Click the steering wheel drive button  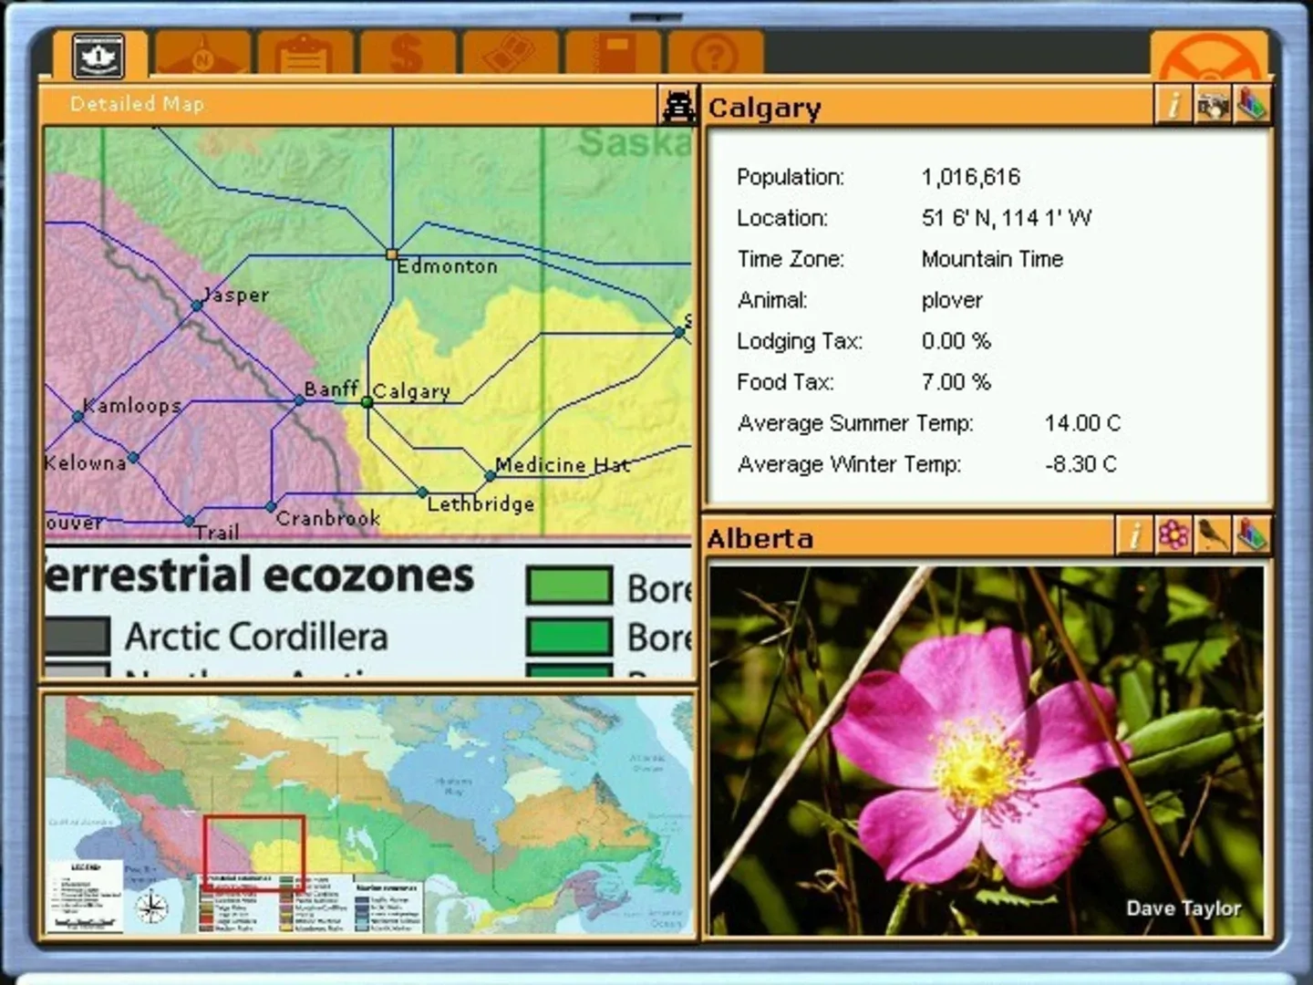[1209, 55]
